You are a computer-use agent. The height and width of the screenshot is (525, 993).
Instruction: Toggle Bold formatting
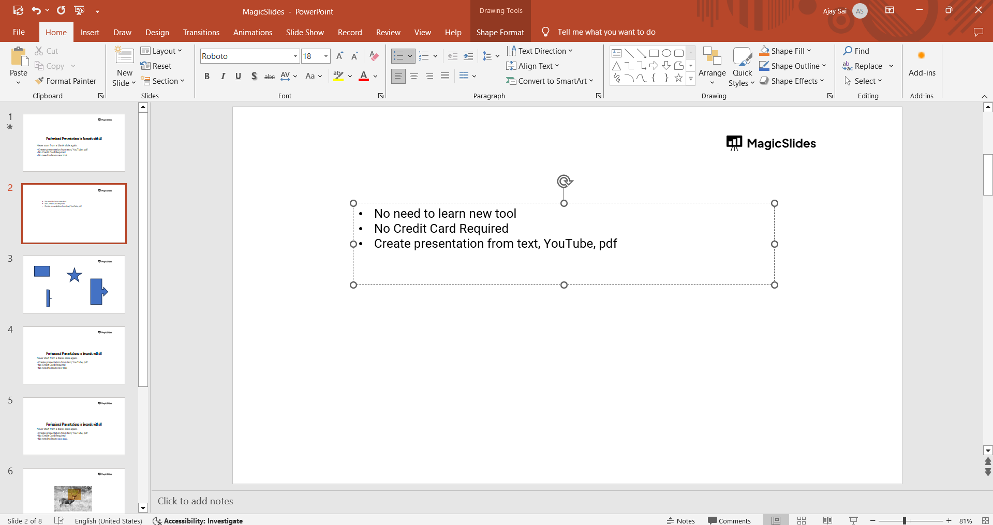(207, 77)
